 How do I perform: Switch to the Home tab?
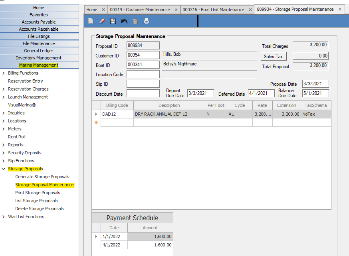pyautogui.click(x=92, y=10)
